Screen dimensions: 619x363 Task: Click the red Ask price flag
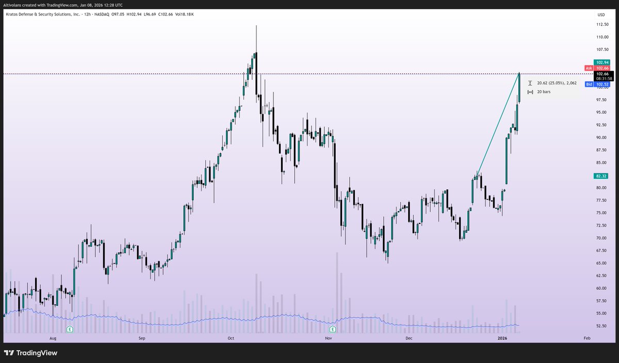[x=598, y=67]
